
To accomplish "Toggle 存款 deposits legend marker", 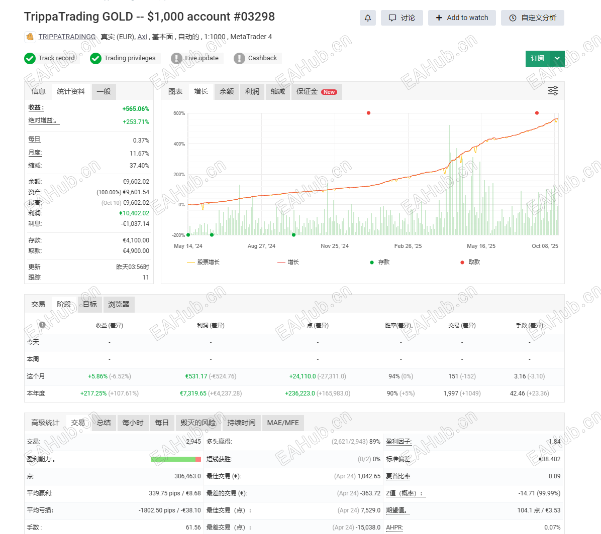I will tap(380, 262).
